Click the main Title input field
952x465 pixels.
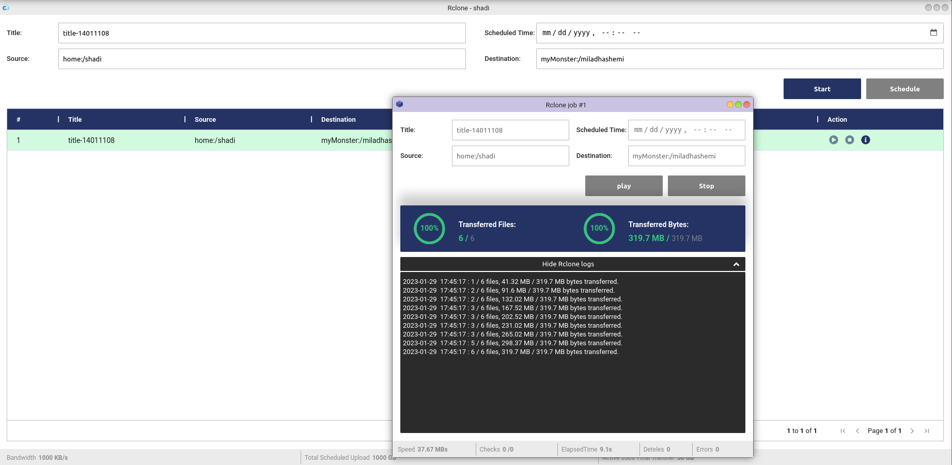point(262,33)
